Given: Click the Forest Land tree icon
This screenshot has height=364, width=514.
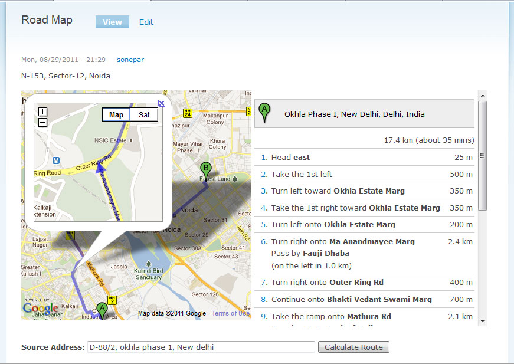Looking at the screenshot, I should pyautogui.click(x=235, y=179).
